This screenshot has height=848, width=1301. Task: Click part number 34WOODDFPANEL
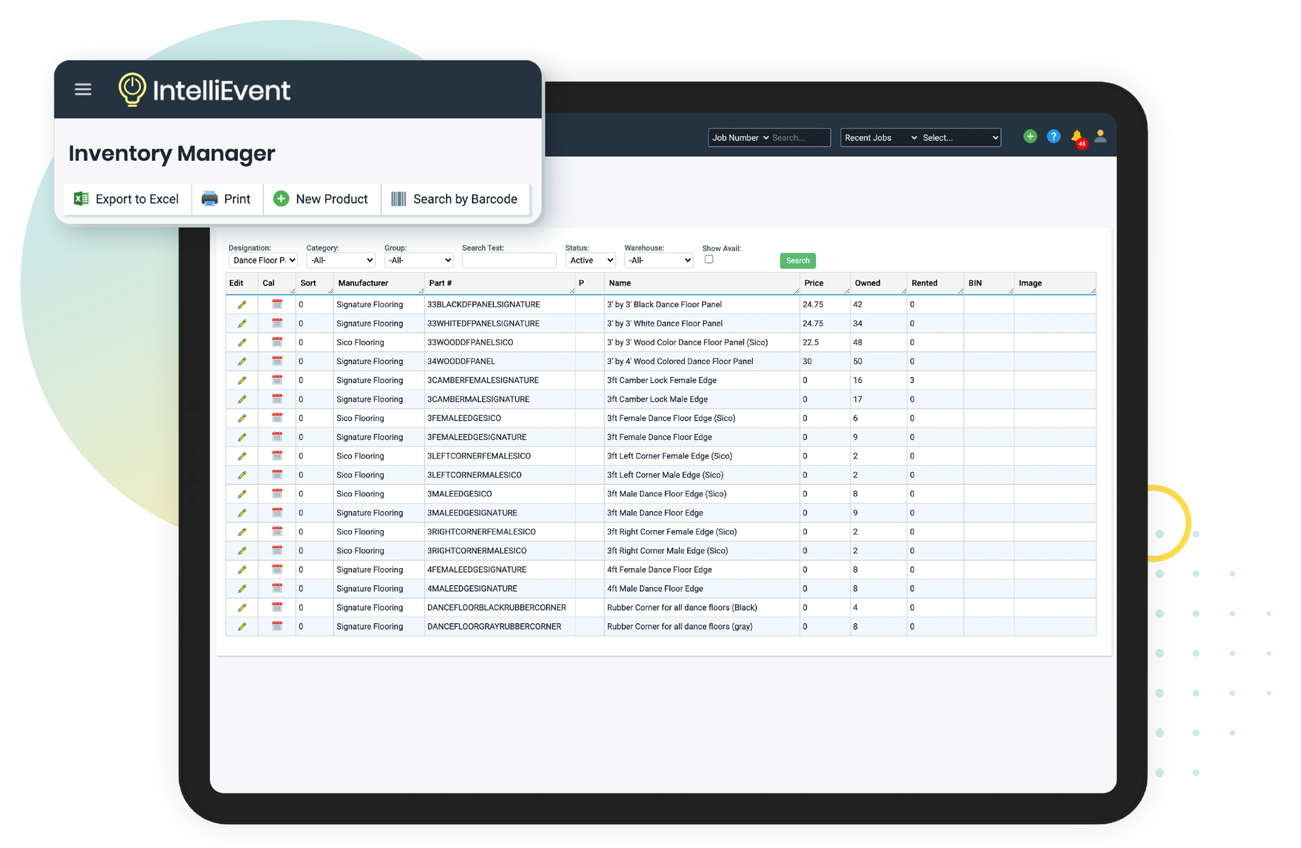[x=461, y=361]
